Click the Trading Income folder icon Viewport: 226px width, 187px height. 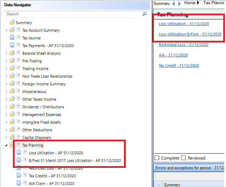(x=12, y=68)
